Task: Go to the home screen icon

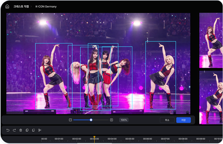Action: tap(7, 6)
